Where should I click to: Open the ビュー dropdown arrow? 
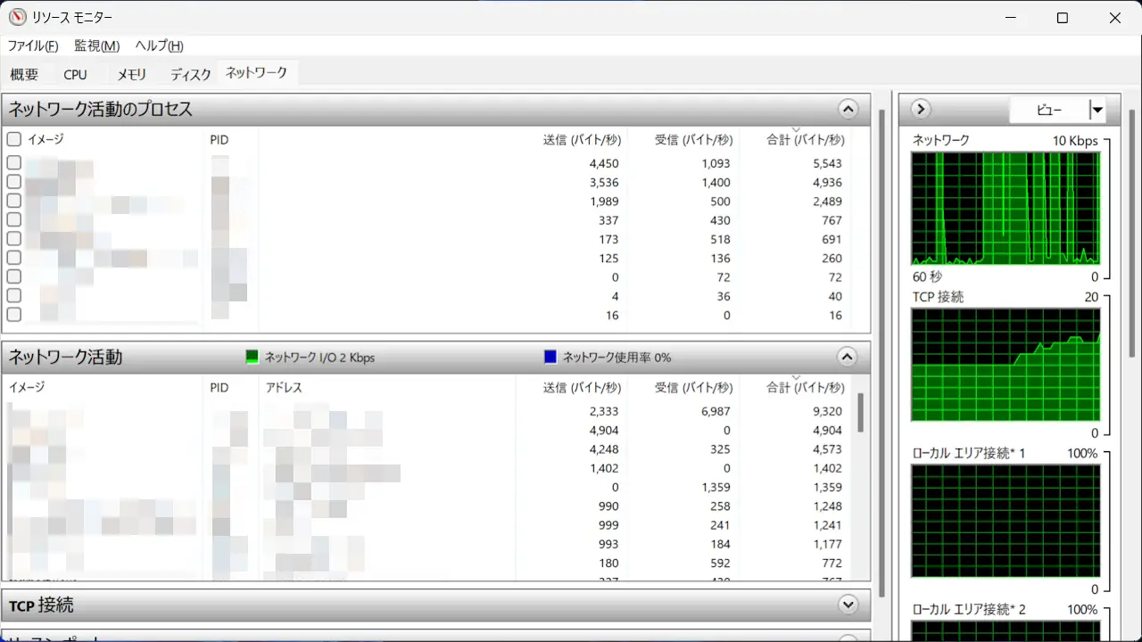(1097, 111)
